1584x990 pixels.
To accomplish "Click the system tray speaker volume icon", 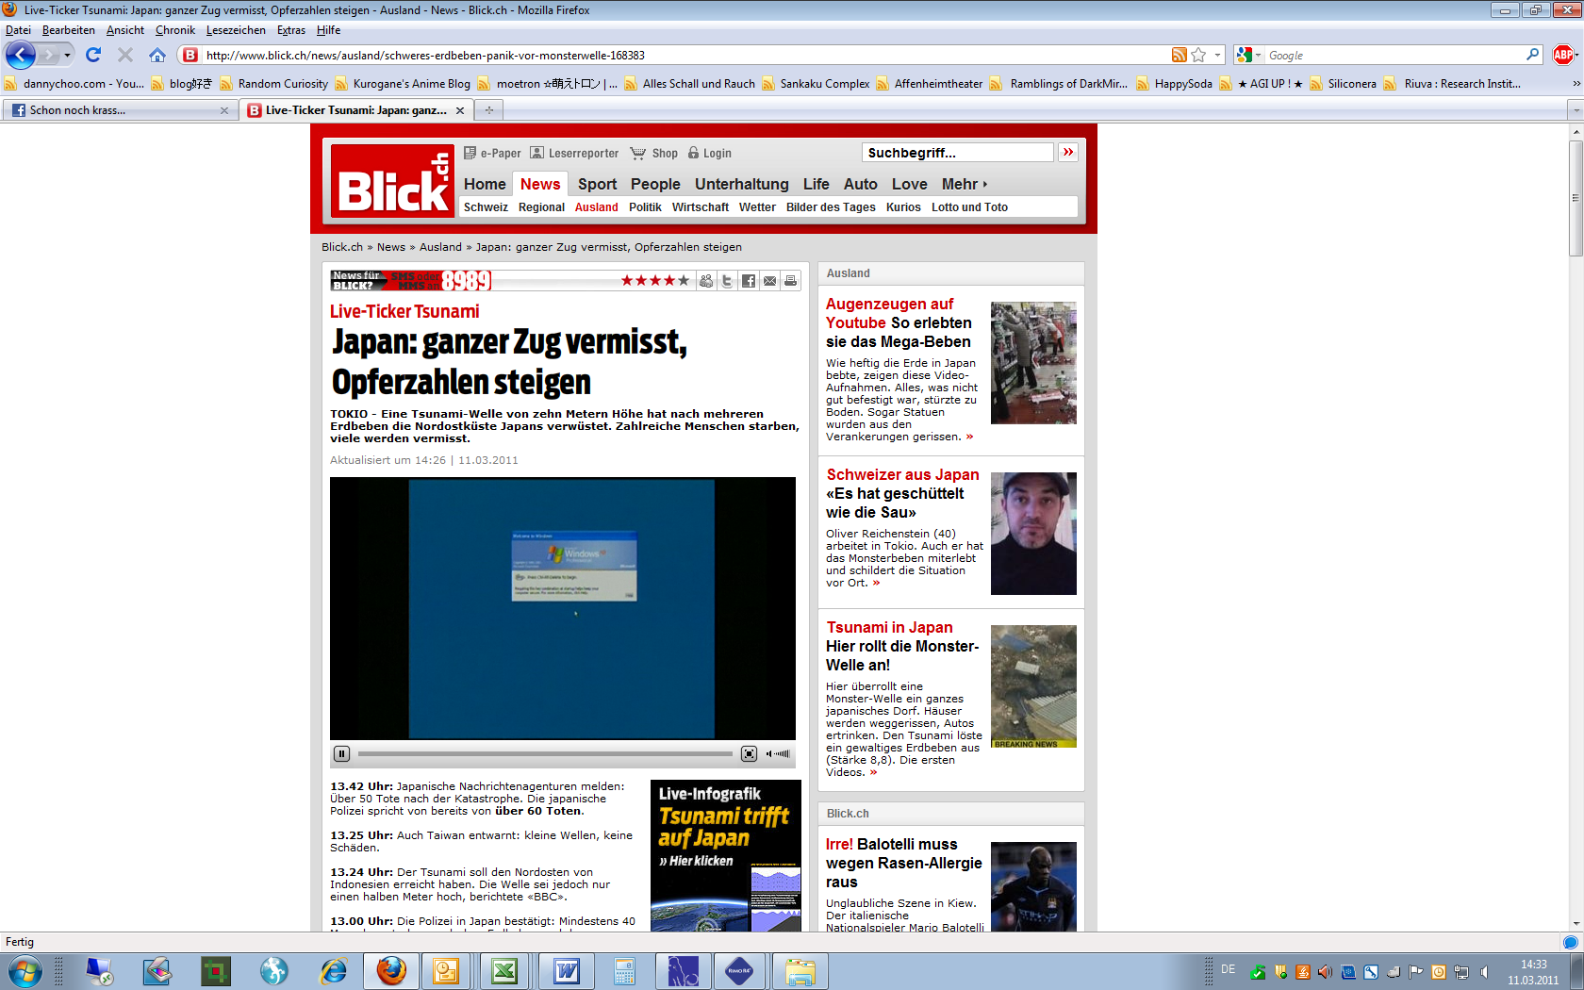I will tap(1484, 971).
